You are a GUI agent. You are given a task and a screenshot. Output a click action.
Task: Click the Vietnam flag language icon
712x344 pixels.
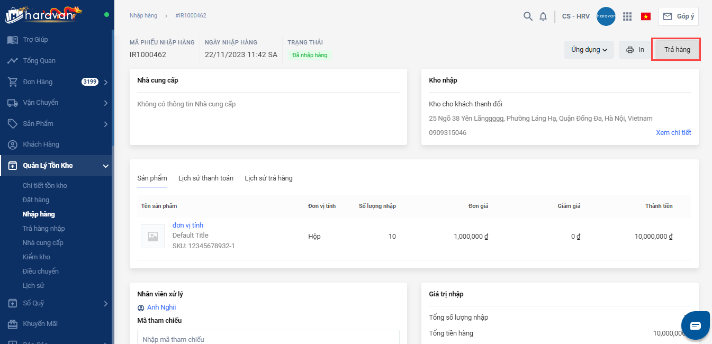646,16
